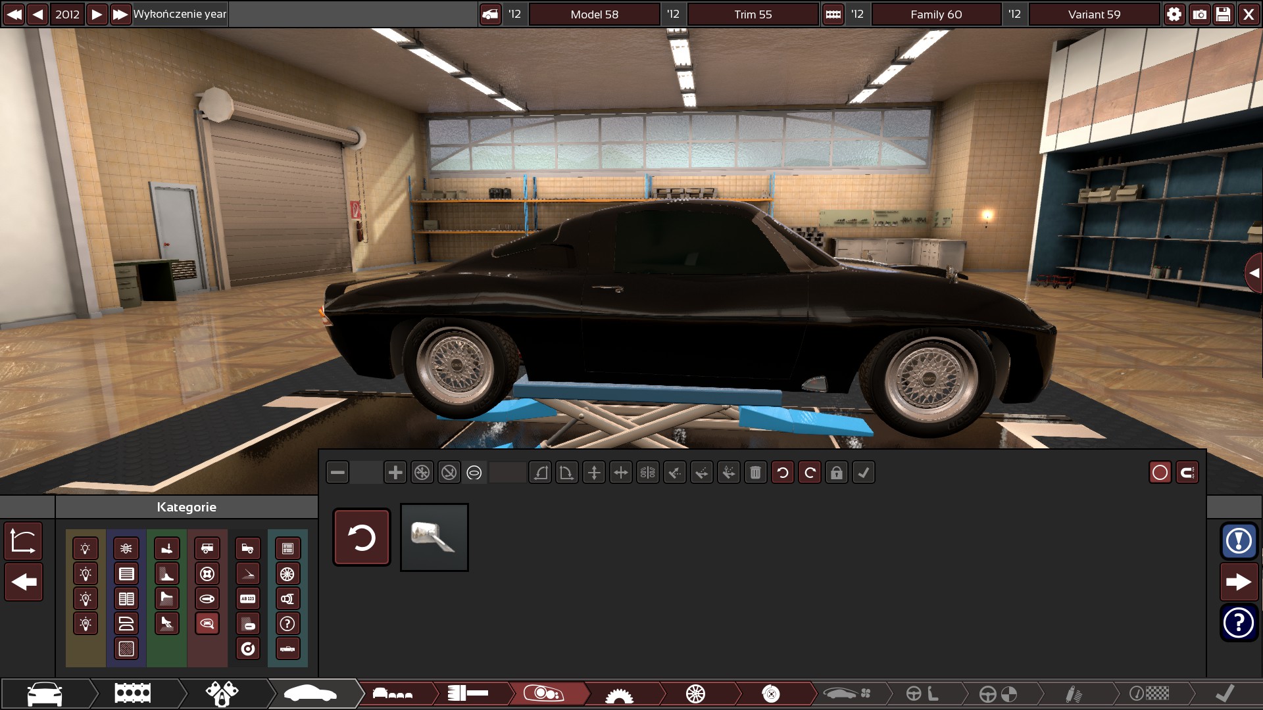Screen dimensions: 1263x710
Task: Toggle the circle selection mode button
Action: [x=1160, y=472]
